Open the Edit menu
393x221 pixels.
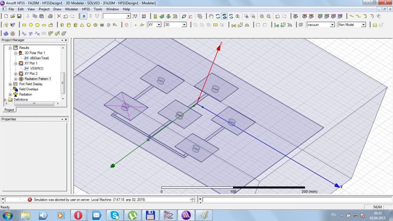[x=21, y=9]
